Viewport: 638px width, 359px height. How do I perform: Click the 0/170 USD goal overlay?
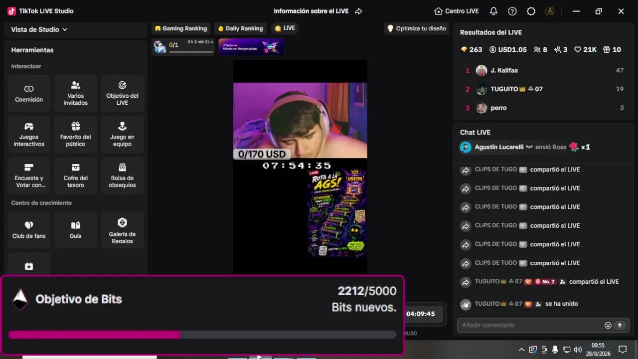click(x=262, y=154)
